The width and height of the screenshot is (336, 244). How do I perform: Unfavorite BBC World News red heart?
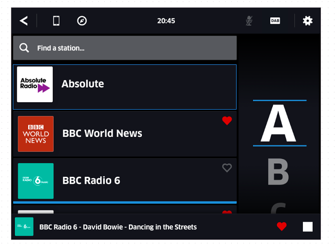pyautogui.click(x=227, y=121)
